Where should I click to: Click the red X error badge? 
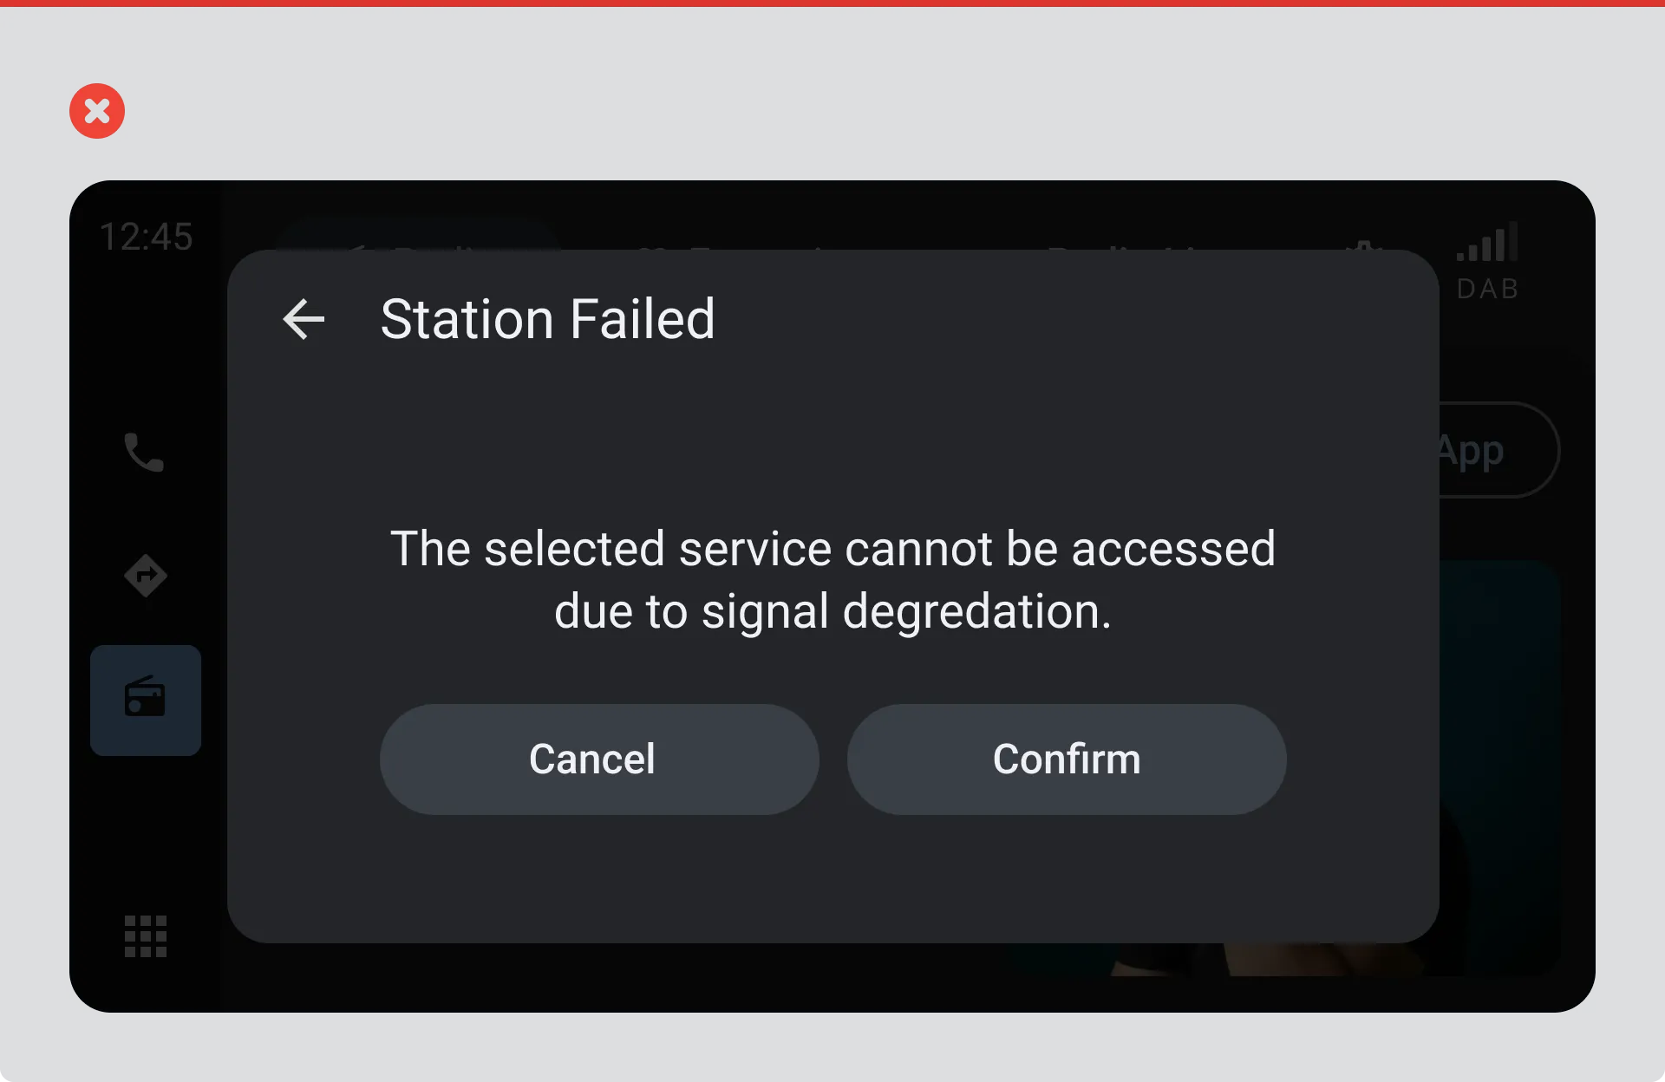click(97, 111)
